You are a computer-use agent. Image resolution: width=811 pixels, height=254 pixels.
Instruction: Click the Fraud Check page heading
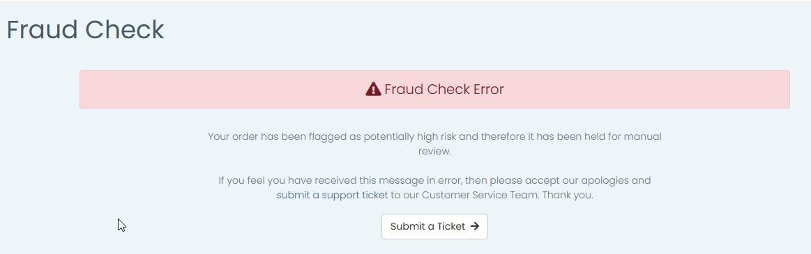pyautogui.click(x=85, y=29)
